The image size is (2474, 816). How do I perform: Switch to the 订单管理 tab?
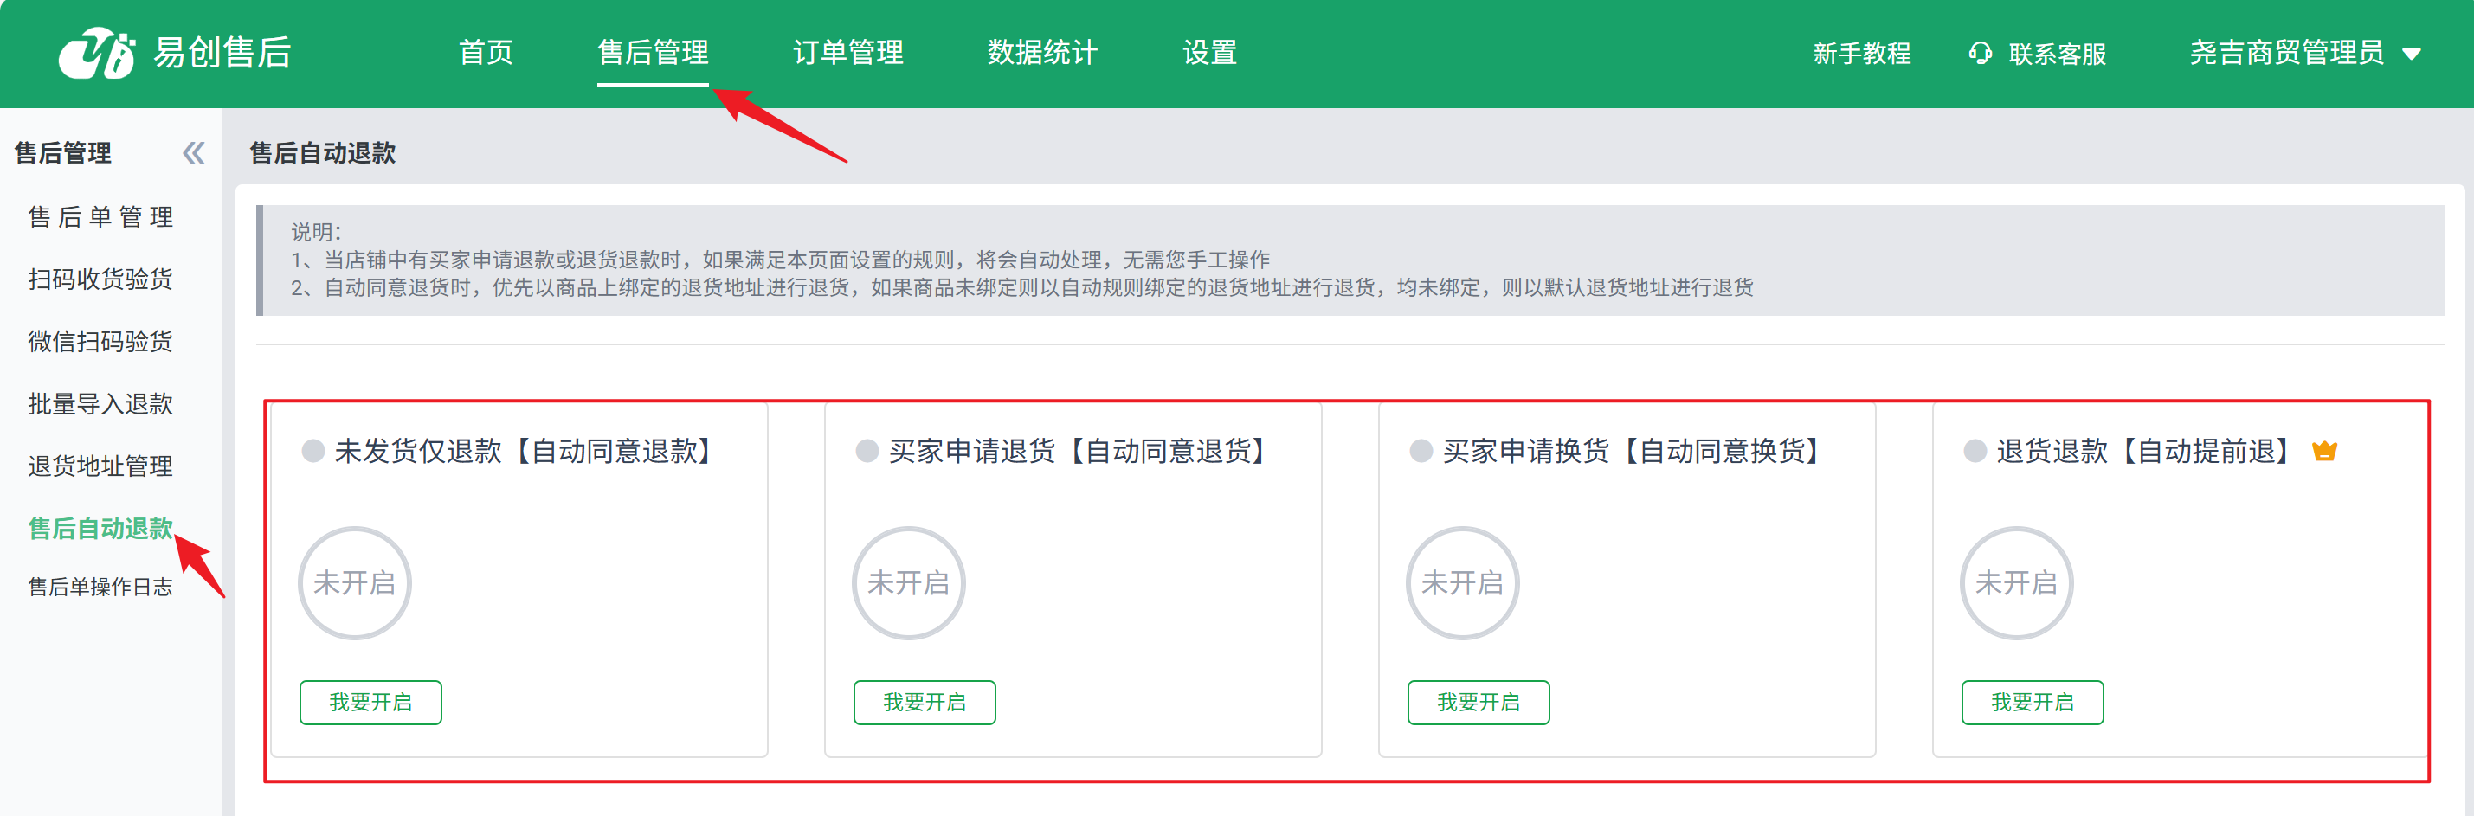pos(847,53)
